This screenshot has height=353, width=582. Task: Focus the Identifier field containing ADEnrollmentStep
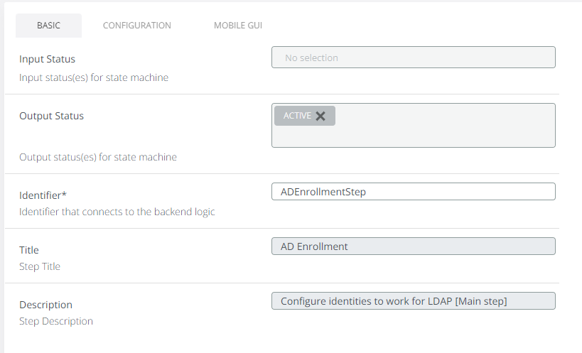click(413, 192)
